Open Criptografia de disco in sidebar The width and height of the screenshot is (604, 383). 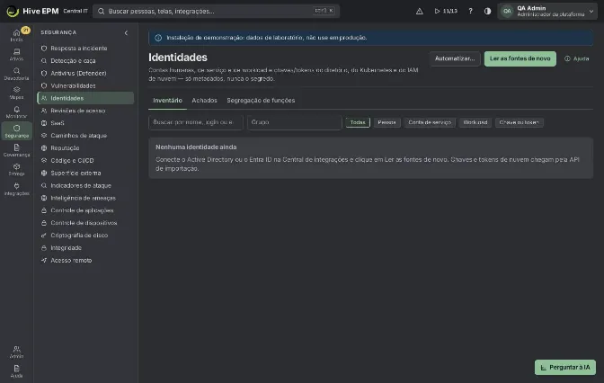click(85, 235)
